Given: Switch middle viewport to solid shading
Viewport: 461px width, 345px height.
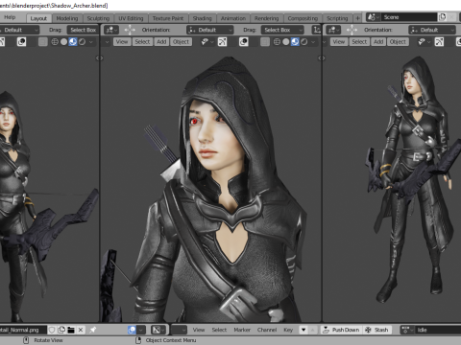Looking at the screenshot, I should point(286,42).
